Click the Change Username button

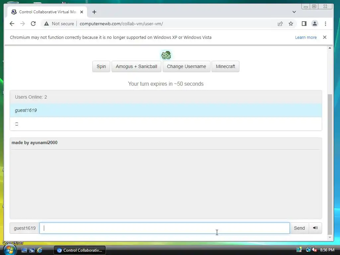tap(187, 66)
